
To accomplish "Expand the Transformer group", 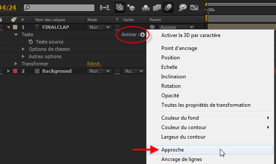I will tap(16, 64).
